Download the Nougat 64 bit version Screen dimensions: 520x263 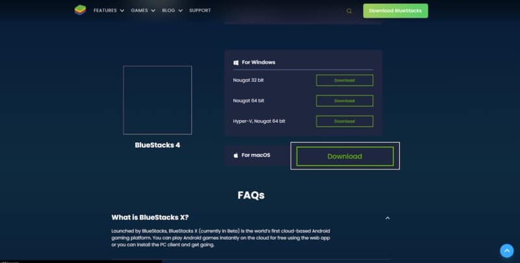click(344, 101)
